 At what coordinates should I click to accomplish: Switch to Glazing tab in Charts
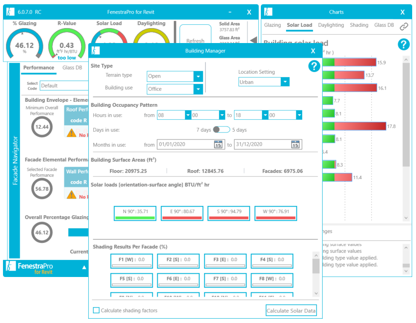click(x=272, y=25)
